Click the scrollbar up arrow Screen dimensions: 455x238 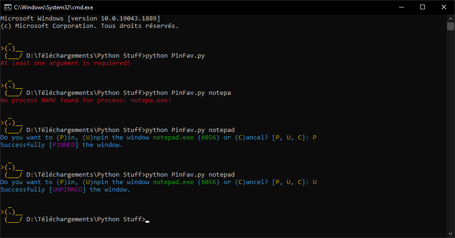(x=450, y=18)
